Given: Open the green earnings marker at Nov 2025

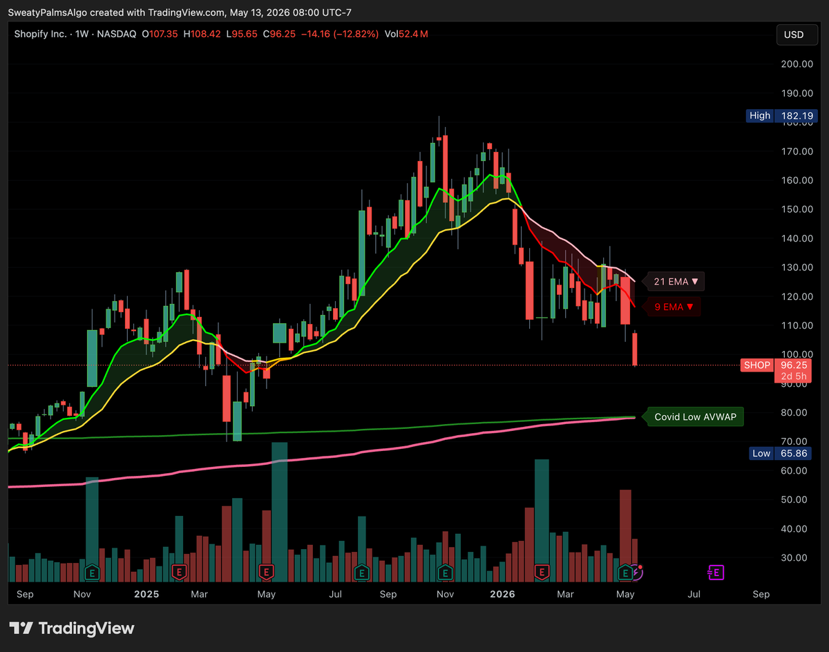Looking at the screenshot, I should click(x=446, y=572).
